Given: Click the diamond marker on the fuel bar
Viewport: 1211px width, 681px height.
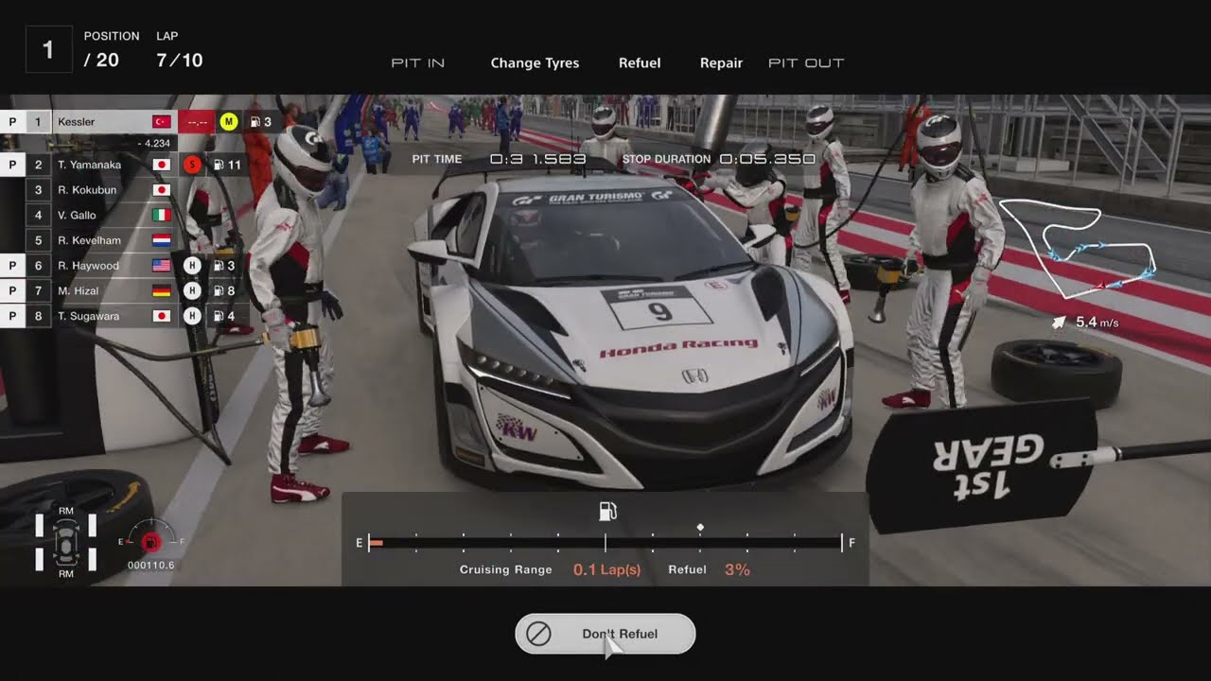Looking at the screenshot, I should (700, 527).
